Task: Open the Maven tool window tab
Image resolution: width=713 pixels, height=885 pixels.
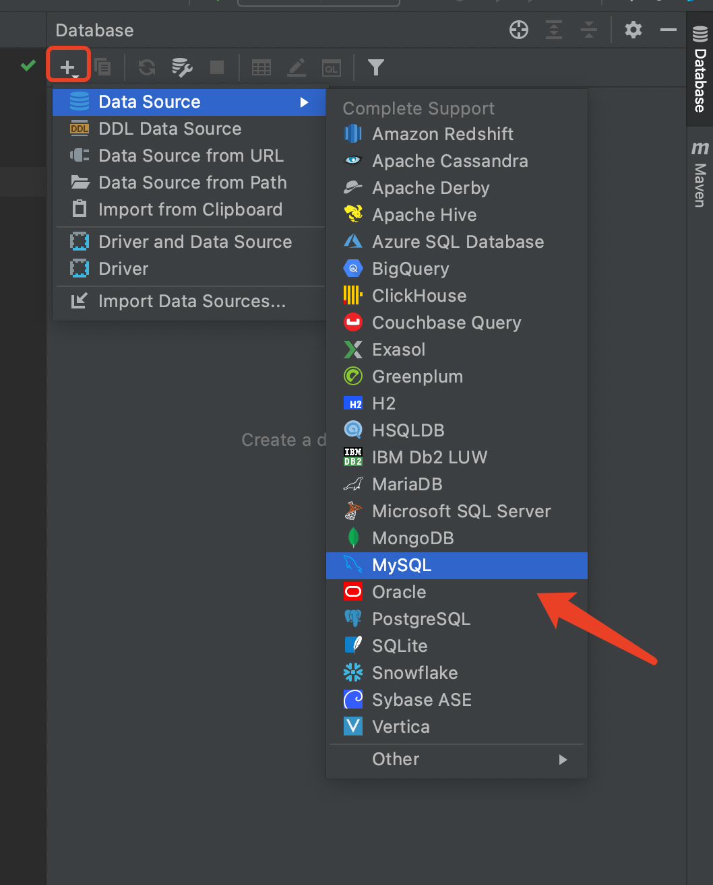Action: point(700,174)
